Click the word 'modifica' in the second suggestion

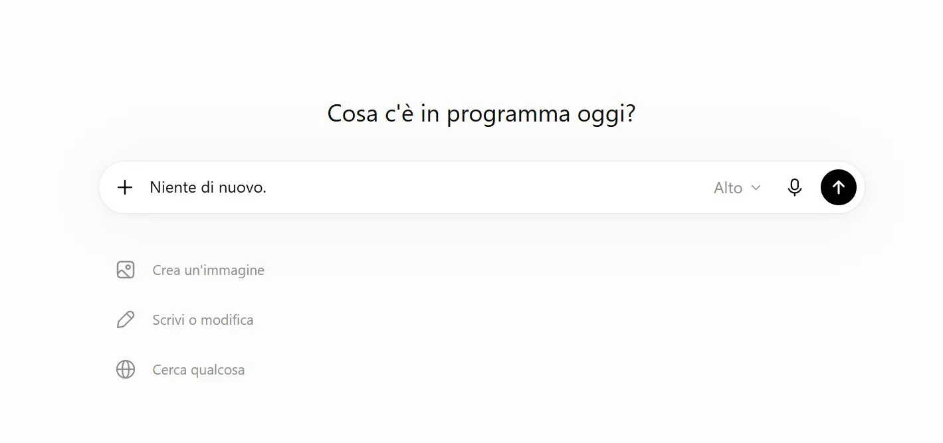point(227,319)
